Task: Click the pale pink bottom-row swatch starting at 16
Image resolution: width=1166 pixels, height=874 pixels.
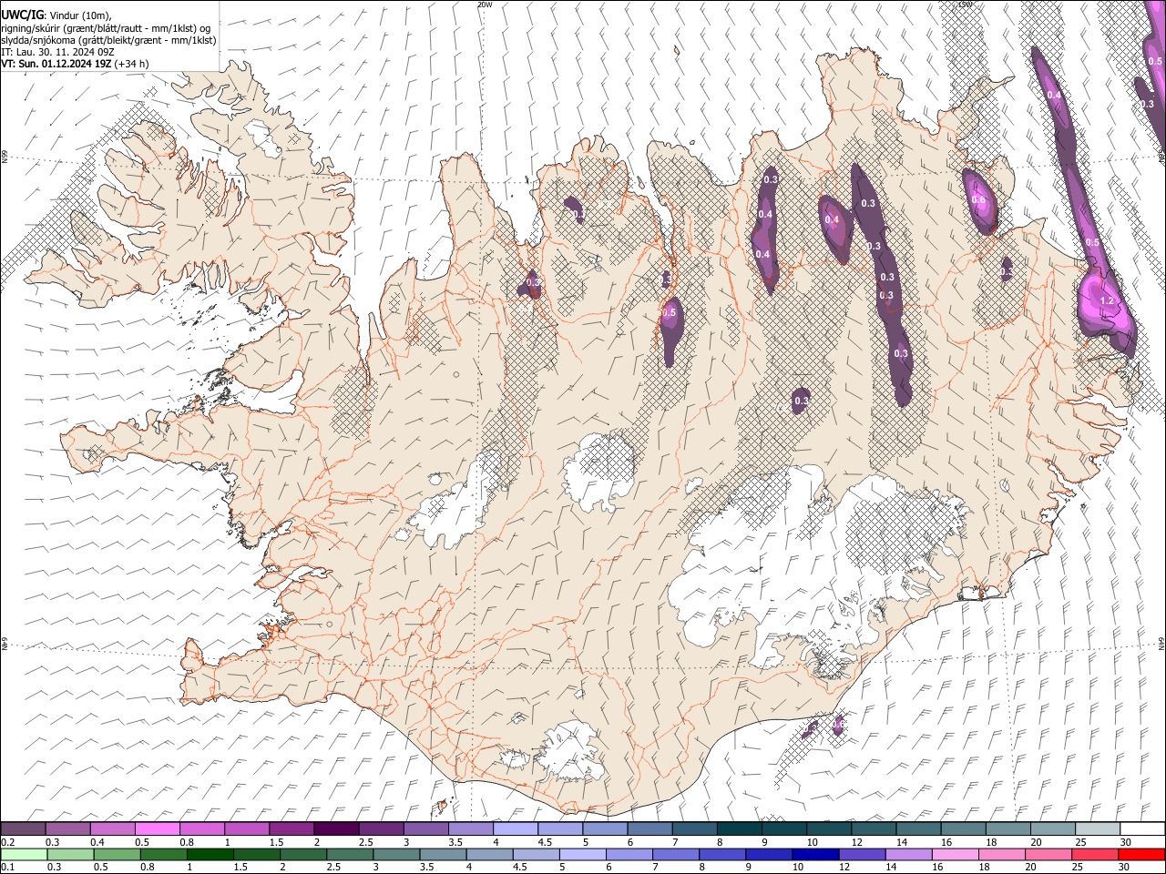Action: pyautogui.click(x=955, y=854)
